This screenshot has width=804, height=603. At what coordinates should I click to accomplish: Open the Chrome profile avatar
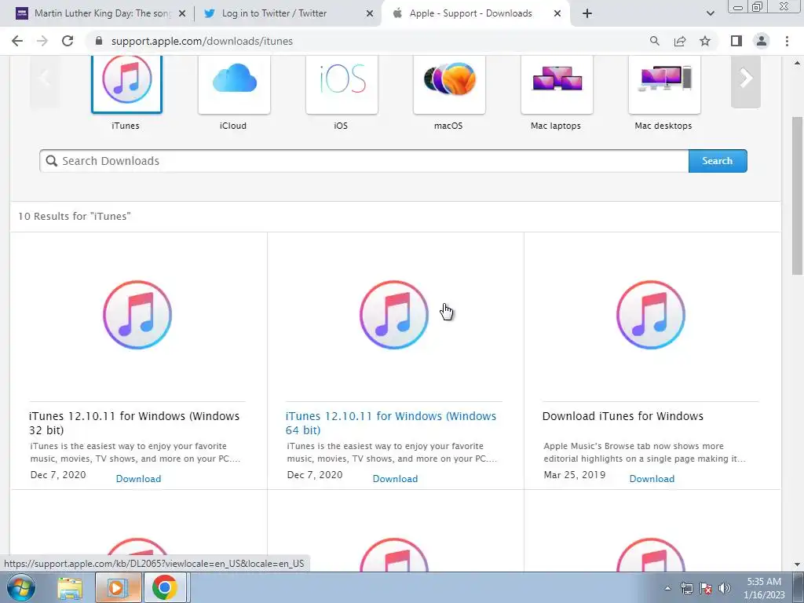click(762, 41)
